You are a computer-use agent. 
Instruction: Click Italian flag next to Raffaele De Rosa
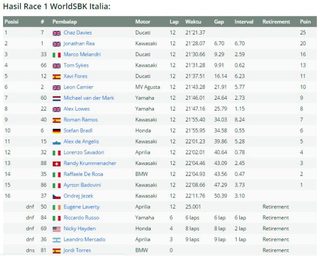click(57, 175)
